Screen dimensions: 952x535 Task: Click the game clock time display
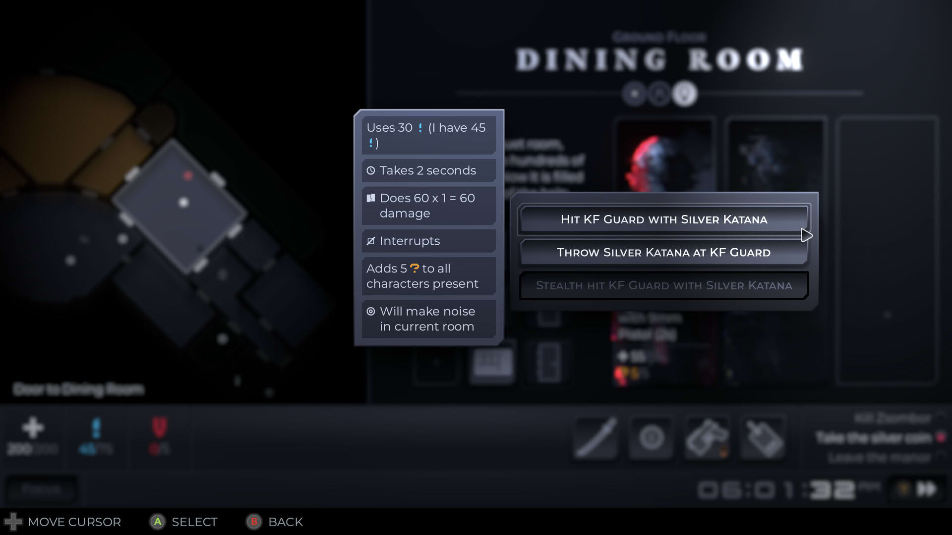776,490
